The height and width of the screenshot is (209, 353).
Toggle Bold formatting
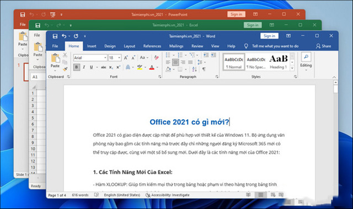[77, 67]
